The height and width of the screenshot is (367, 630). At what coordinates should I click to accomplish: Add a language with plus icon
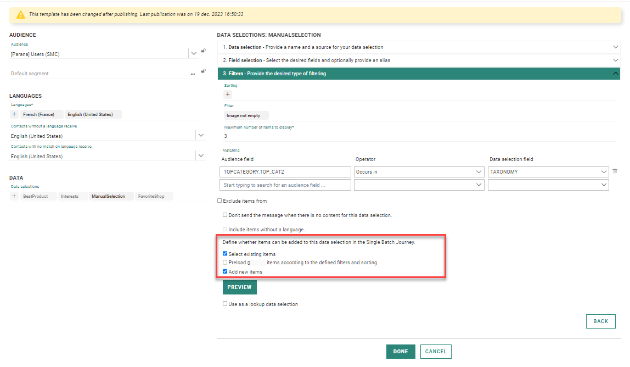click(x=14, y=114)
